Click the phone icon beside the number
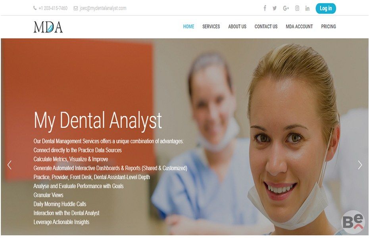The height and width of the screenshot is (238, 369). coord(35,8)
